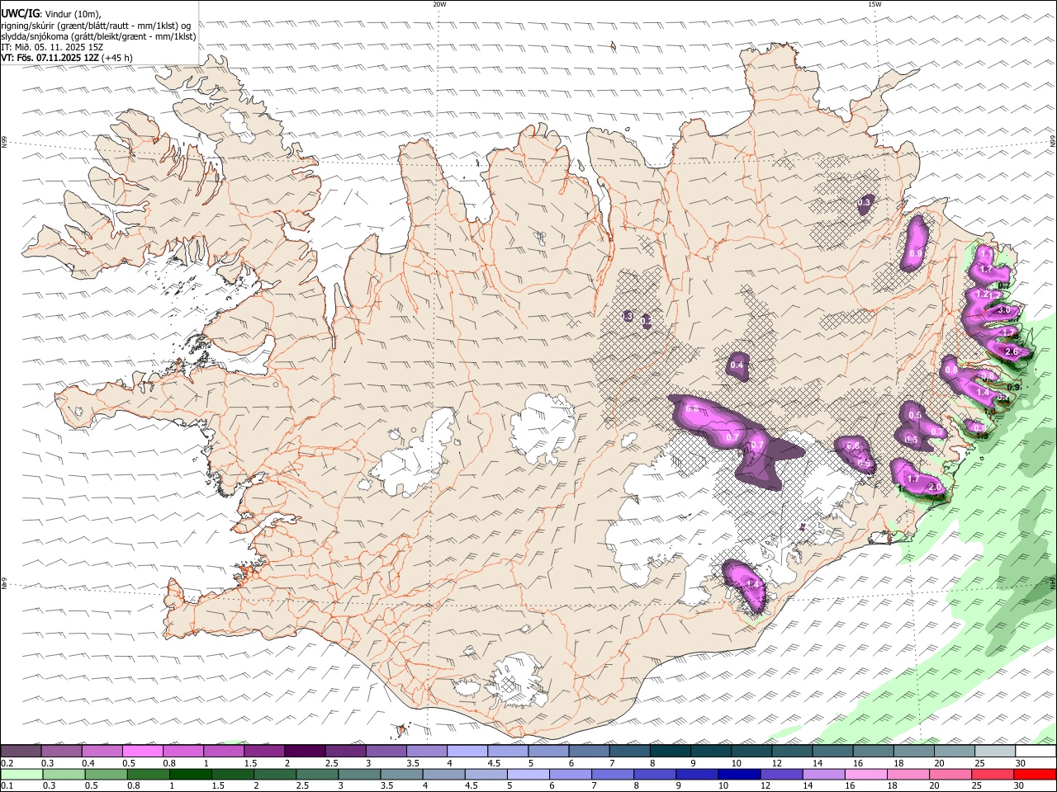Select the bright pink 0.5 swatch in upper legend row

[x=143, y=751]
